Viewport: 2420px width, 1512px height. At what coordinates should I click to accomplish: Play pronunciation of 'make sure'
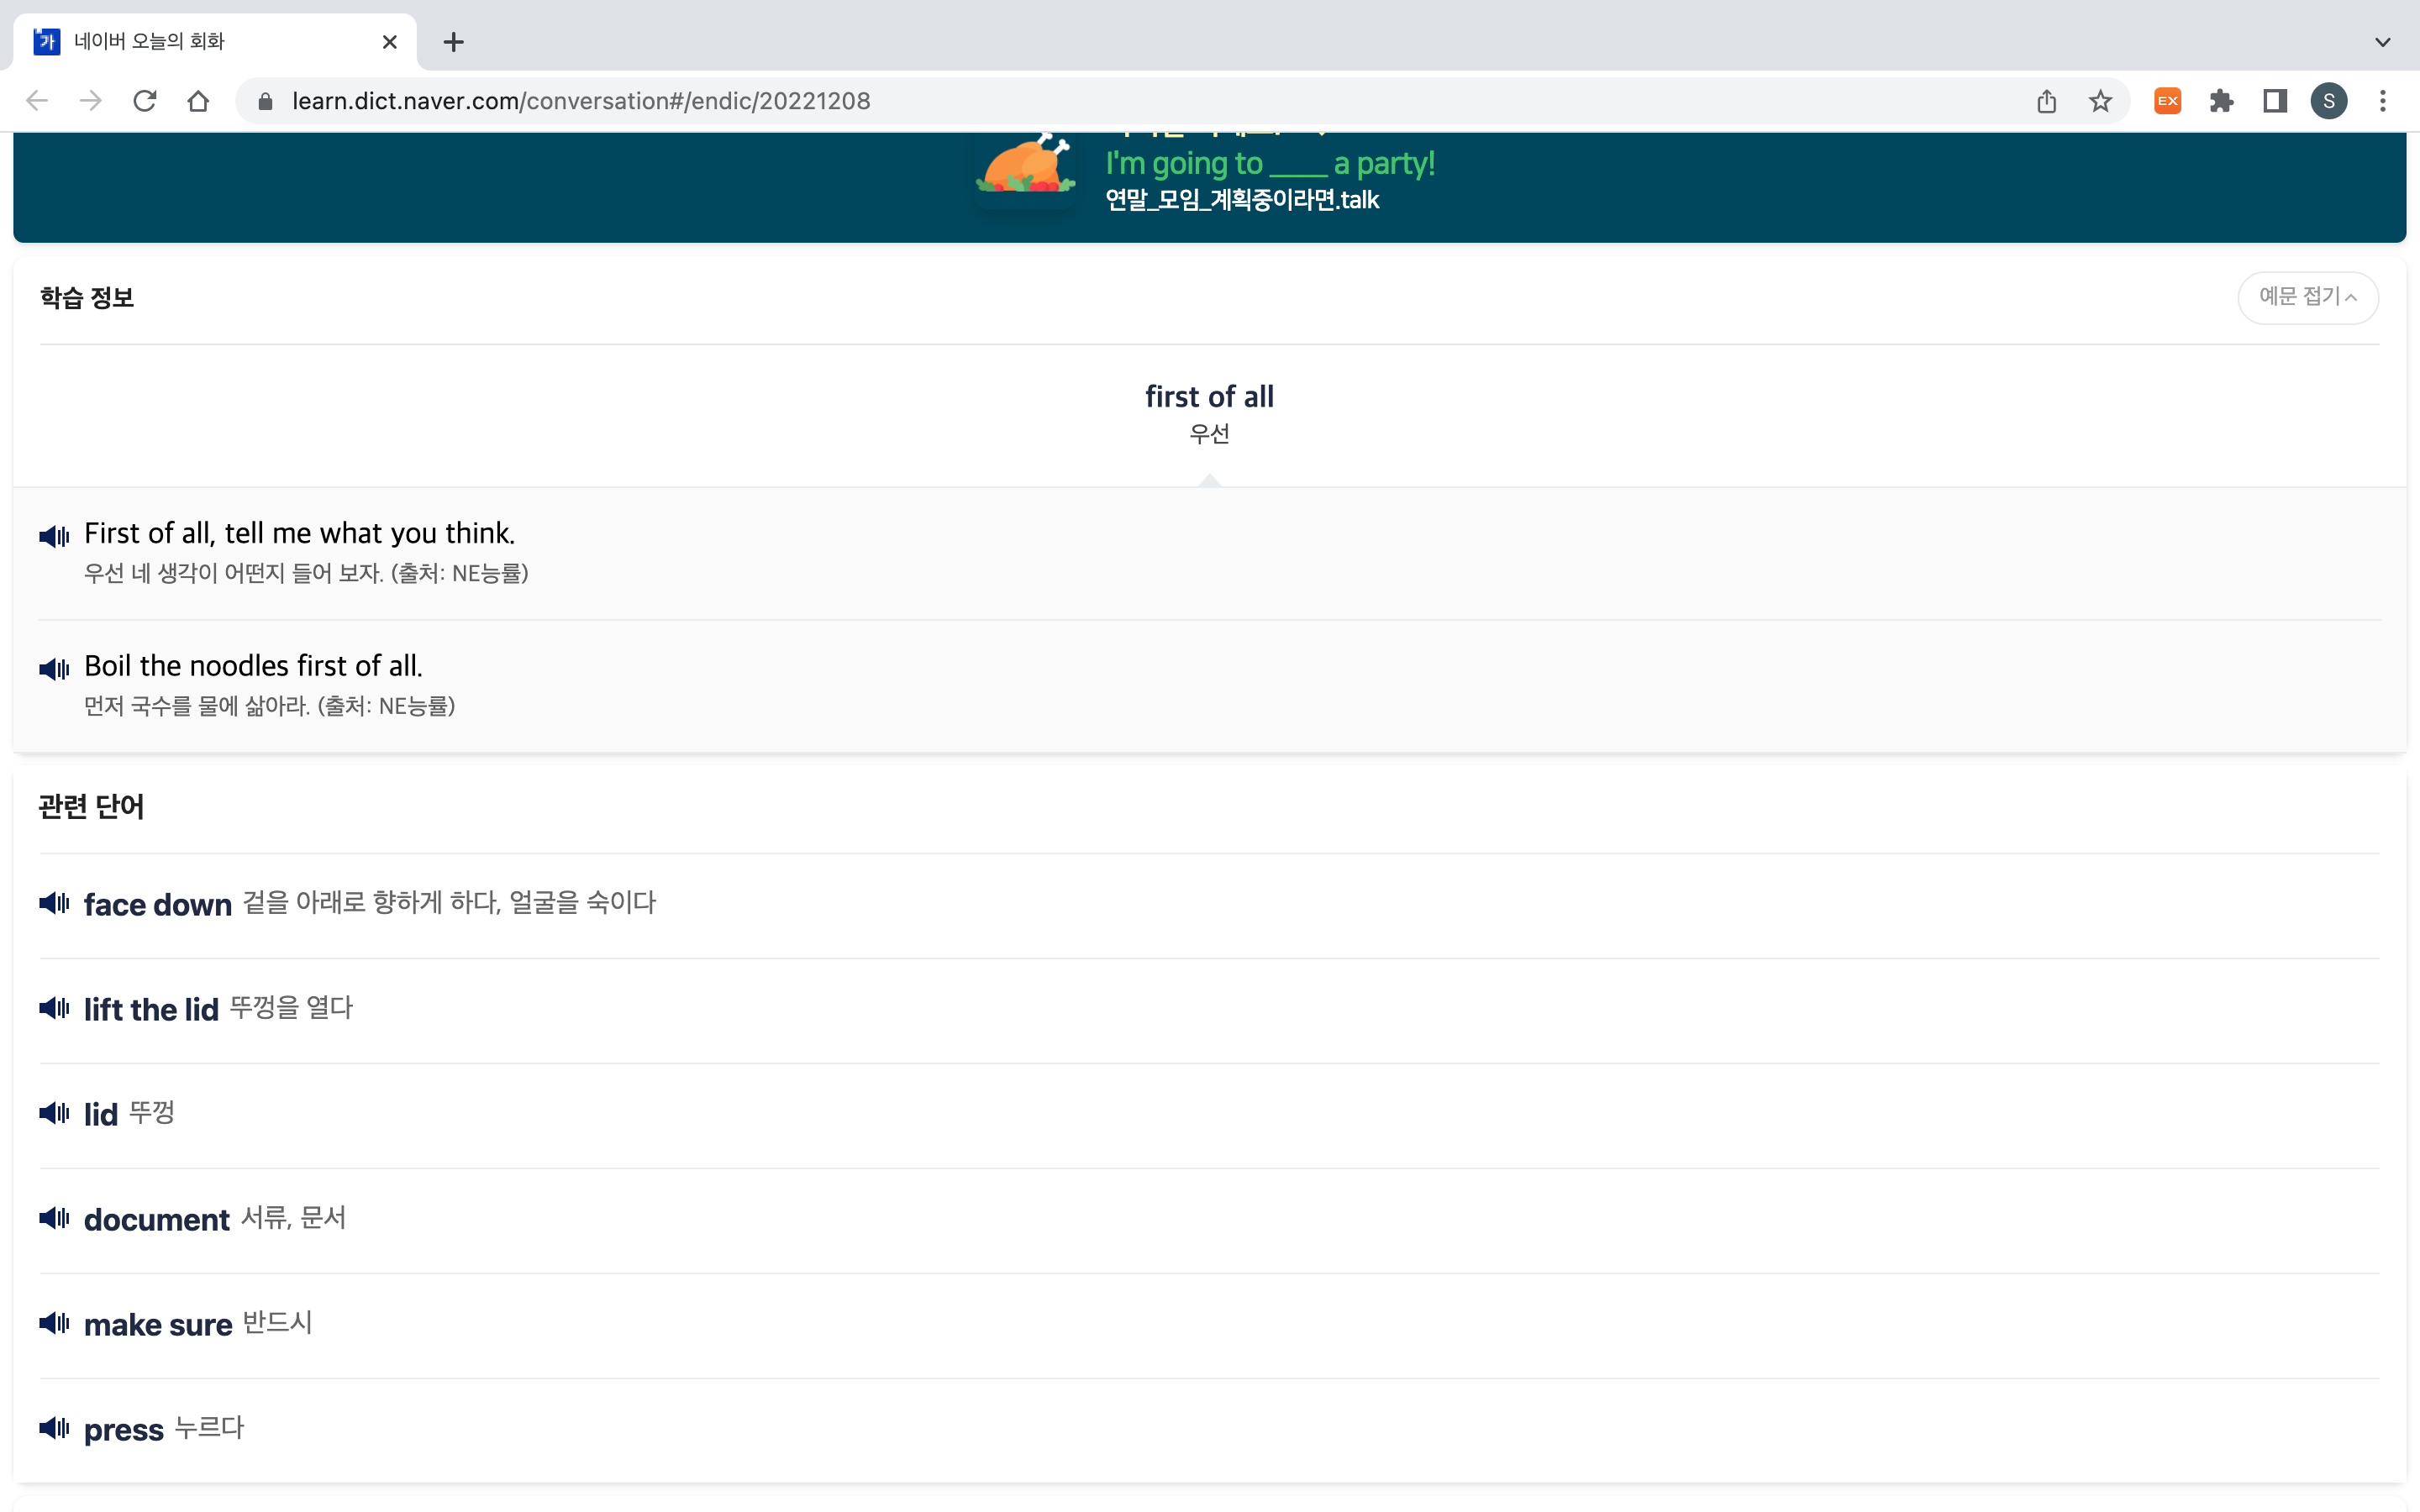click(x=54, y=1323)
